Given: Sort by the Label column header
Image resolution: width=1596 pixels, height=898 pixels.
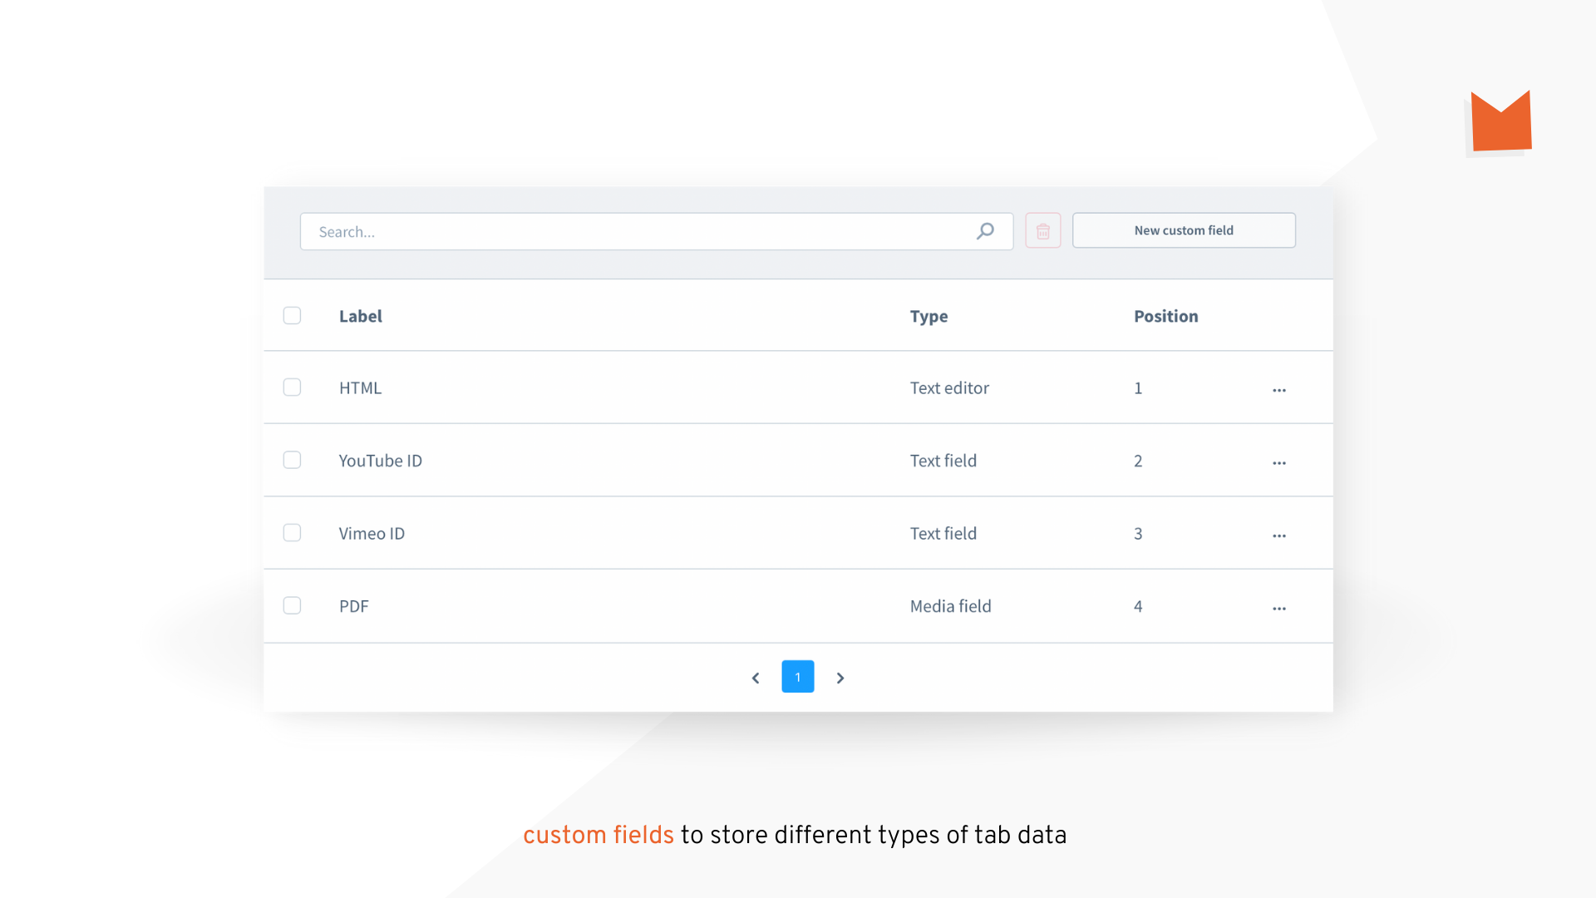Looking at the screenshot, I should point(361,316).
